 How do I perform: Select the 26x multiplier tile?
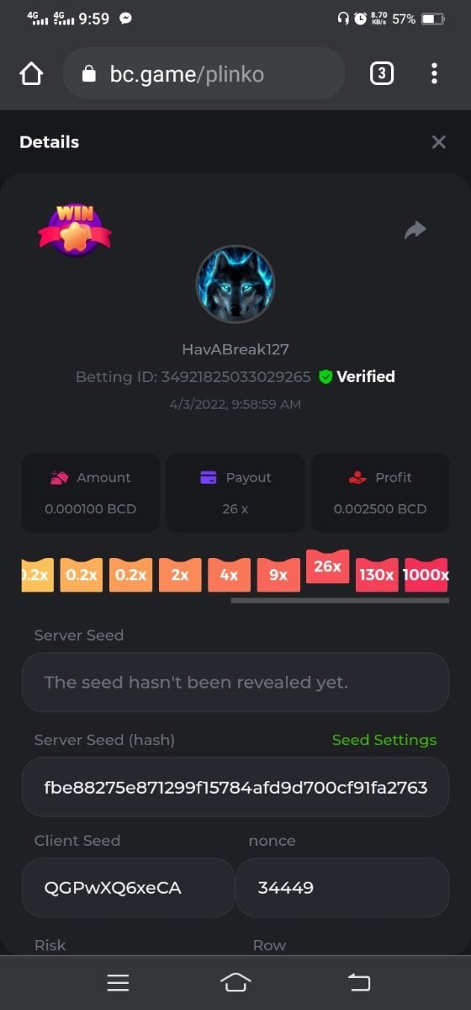(x=327, y=567)
